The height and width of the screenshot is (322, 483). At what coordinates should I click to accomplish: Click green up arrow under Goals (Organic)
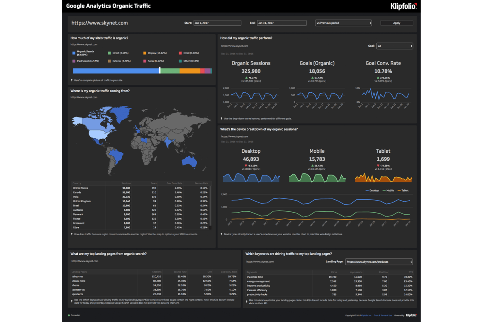coord(312,78)
